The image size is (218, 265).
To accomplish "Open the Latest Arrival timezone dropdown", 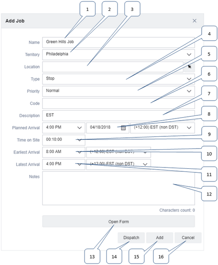I will (118, 164).
